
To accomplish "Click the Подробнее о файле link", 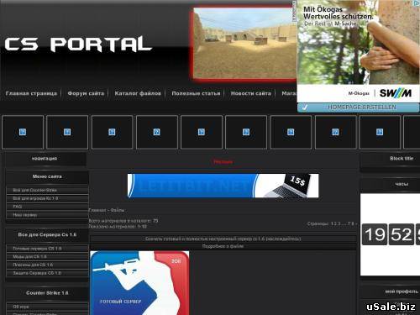I will (x=223, y=246).
